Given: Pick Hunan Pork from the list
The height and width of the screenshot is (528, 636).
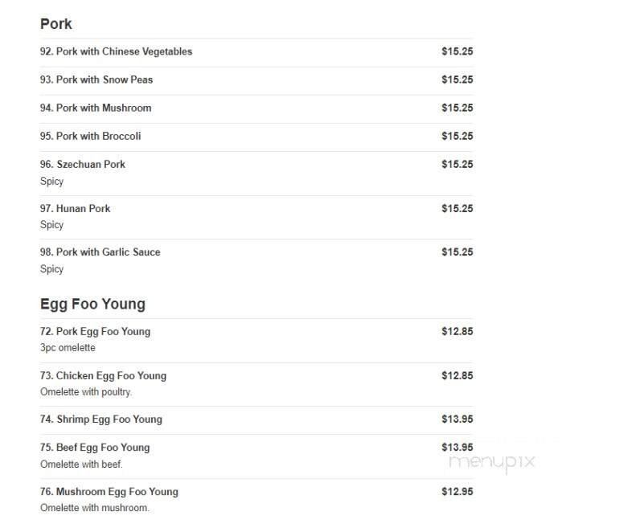Looking at the screenshot, I should coord(76,208).
